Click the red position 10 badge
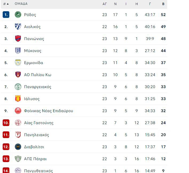Image resolution: width=189 pixels, height=173 pixels. point(6,123)
